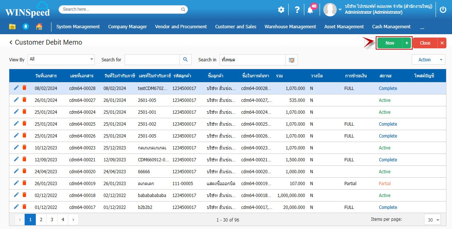Expand New button plus options
The width and height of the screenshot is (452, 229).
coord(407,43)
